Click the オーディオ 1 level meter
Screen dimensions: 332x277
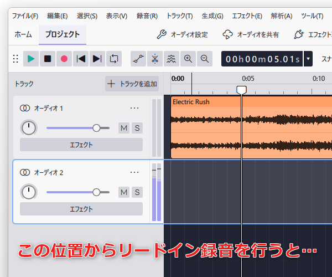(x=157, y=128)
